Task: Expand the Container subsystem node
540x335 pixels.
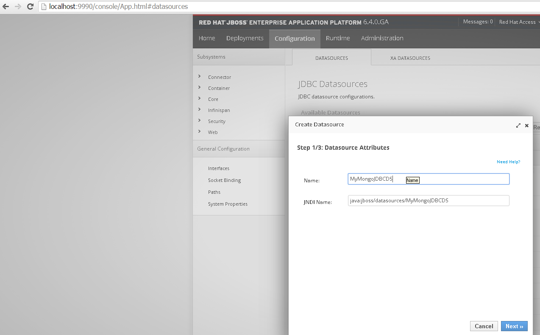Action: click(200, 88)
